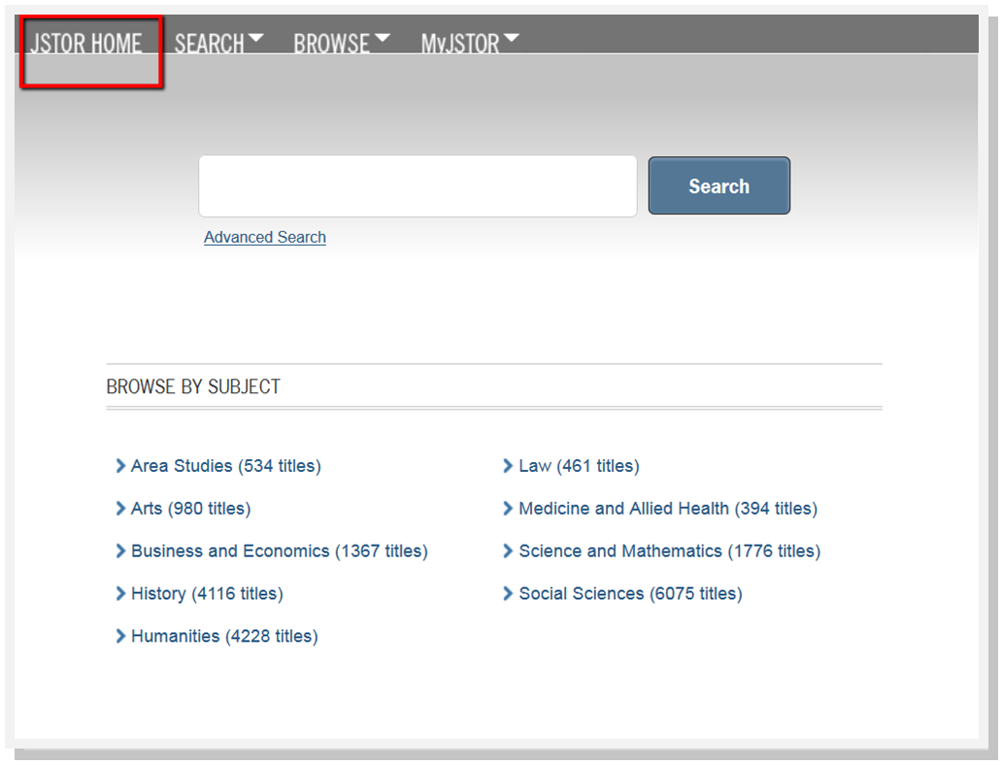
Task: Click the chevron icon next to Law
Action: (508, 466)
